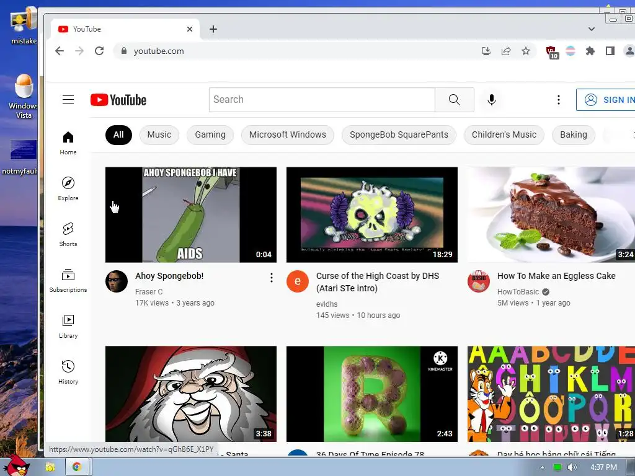Screen dimensions: 635x476
Task: Click the SIGN IN button
Action: click(x=605, y=100)
